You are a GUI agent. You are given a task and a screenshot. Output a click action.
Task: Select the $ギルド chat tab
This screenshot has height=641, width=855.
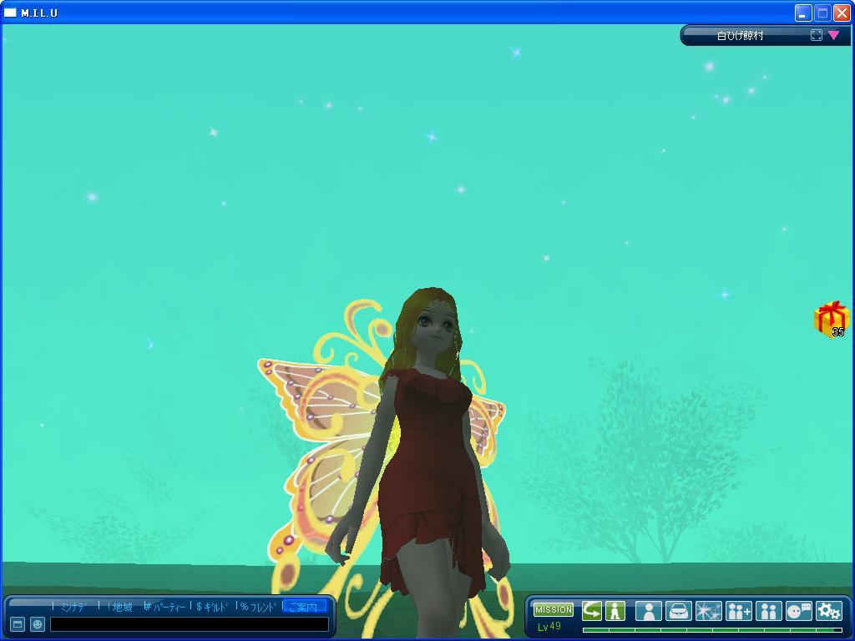(x=212, y=607)
